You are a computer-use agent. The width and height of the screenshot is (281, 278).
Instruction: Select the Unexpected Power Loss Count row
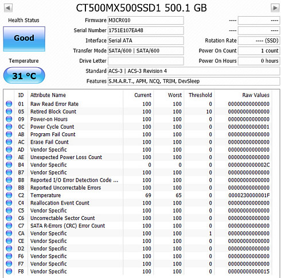click(138, 157)
